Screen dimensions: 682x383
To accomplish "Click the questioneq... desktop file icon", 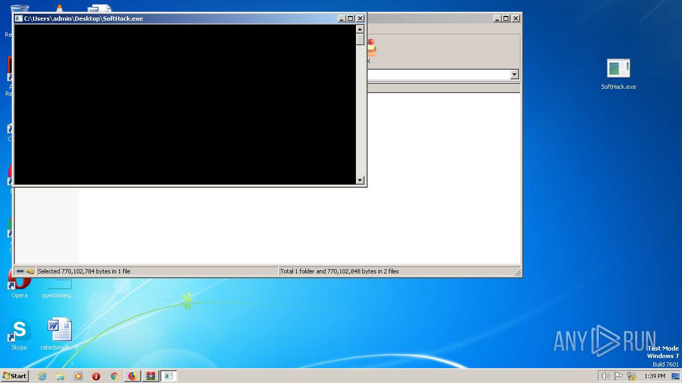I will 59,287.
